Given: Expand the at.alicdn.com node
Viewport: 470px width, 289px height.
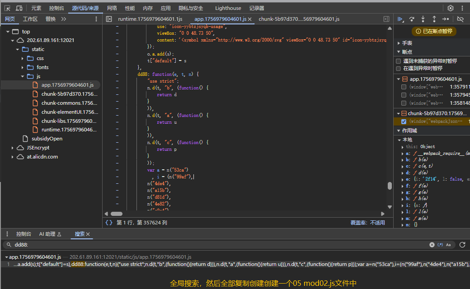Looking at the screenshot, I should pos(13,157).
